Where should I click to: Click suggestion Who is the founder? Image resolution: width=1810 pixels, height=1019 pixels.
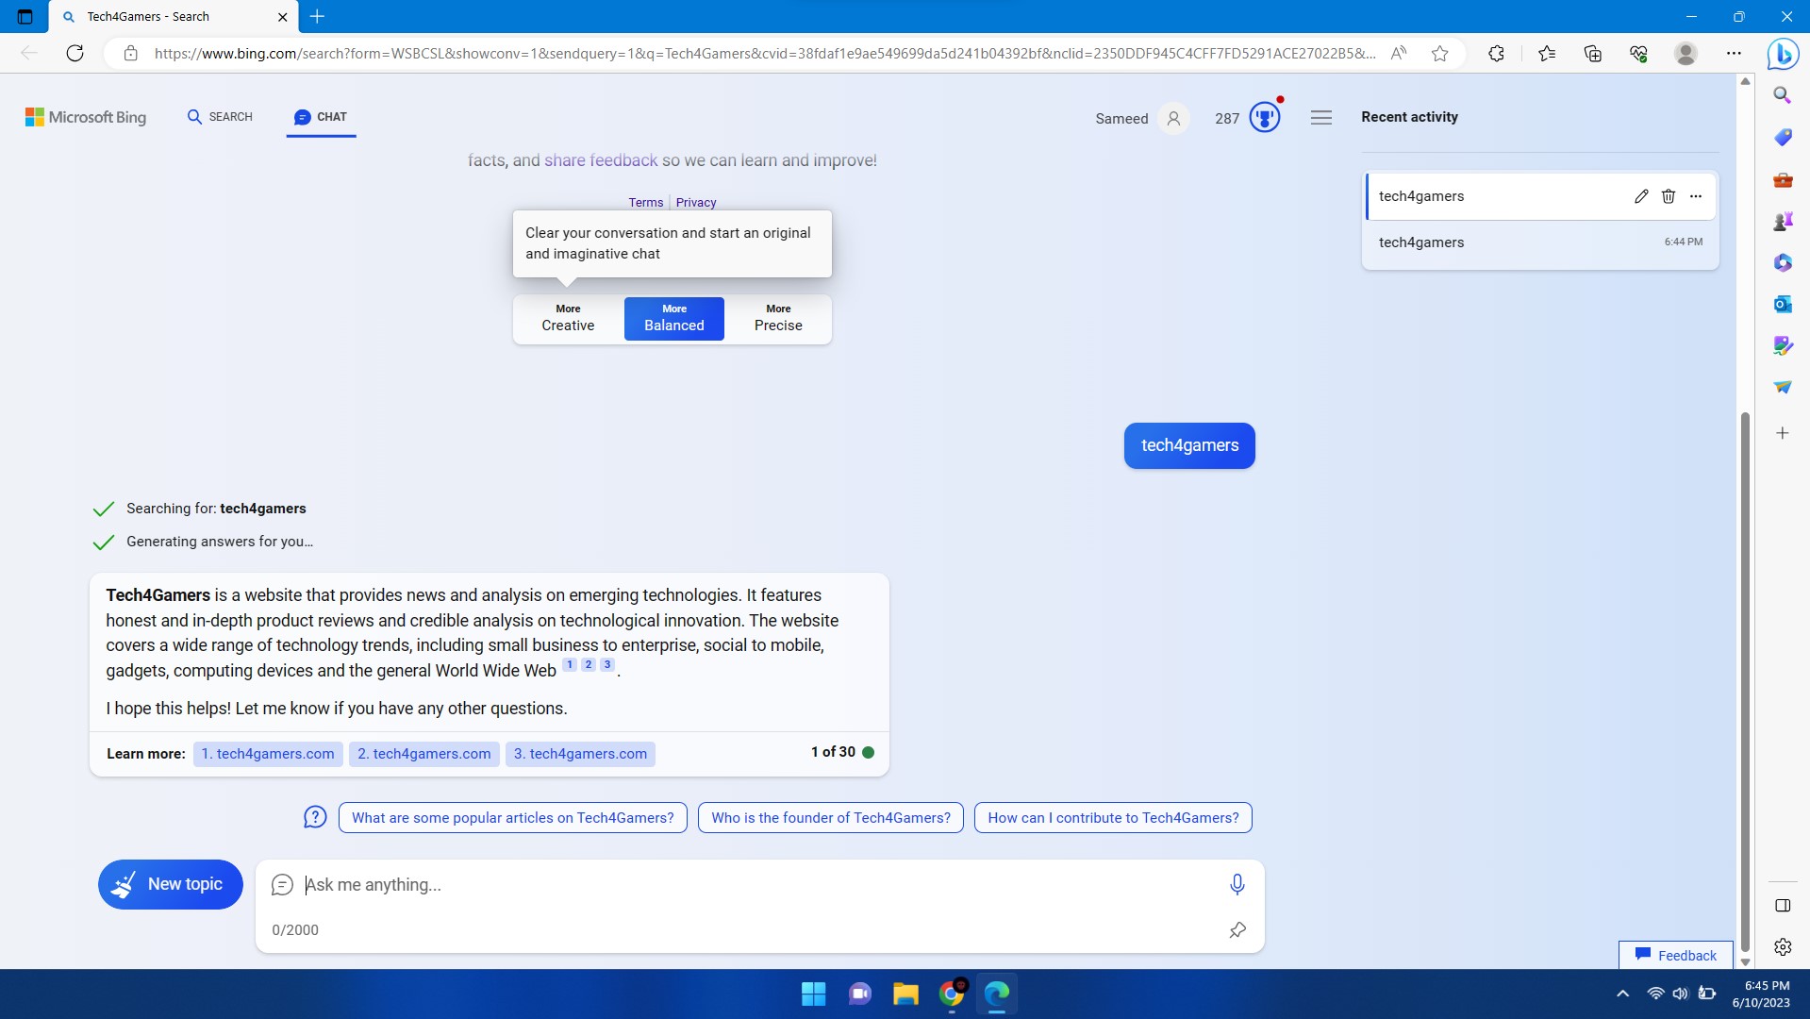click(x=831, y=818)
